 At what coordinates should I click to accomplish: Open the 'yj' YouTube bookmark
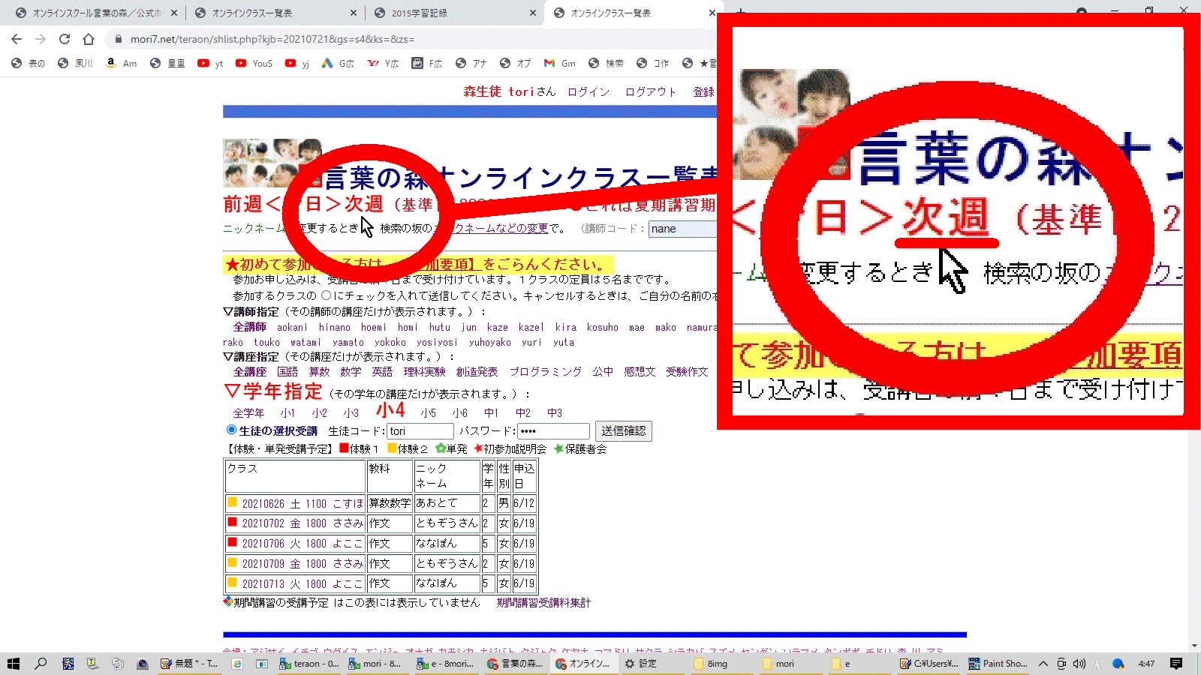click(x=297, y=64)
